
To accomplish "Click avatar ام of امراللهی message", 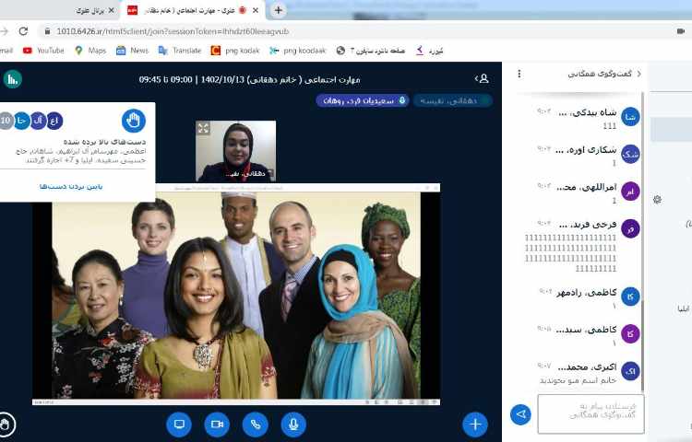I will (630, 191).
